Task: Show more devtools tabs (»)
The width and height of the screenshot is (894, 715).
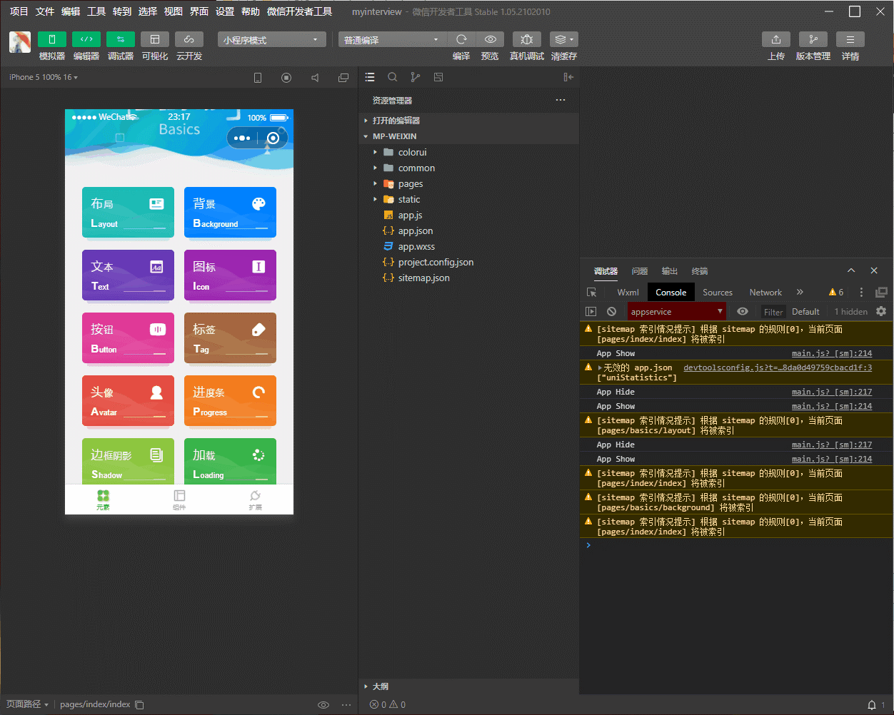Action: coord(800,292)
